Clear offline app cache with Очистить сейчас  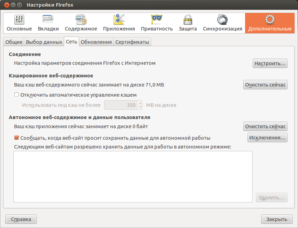pyautogui.click(x=265, y=126)
